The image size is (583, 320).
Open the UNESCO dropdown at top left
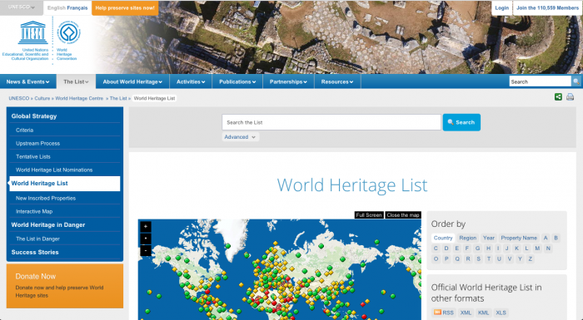(22, 7)
